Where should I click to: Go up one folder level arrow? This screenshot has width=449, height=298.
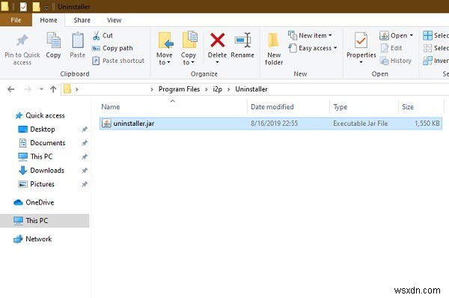[53, 89]
